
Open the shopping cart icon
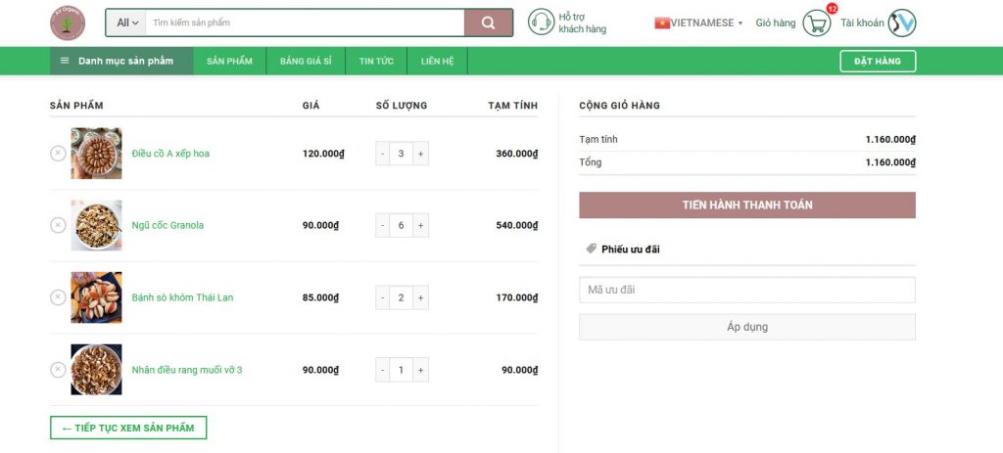pyautogui.click(x=816, y=23)
